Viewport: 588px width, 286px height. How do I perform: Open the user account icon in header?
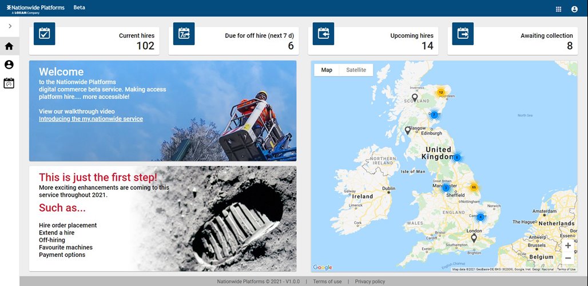[x=574, y=9]
